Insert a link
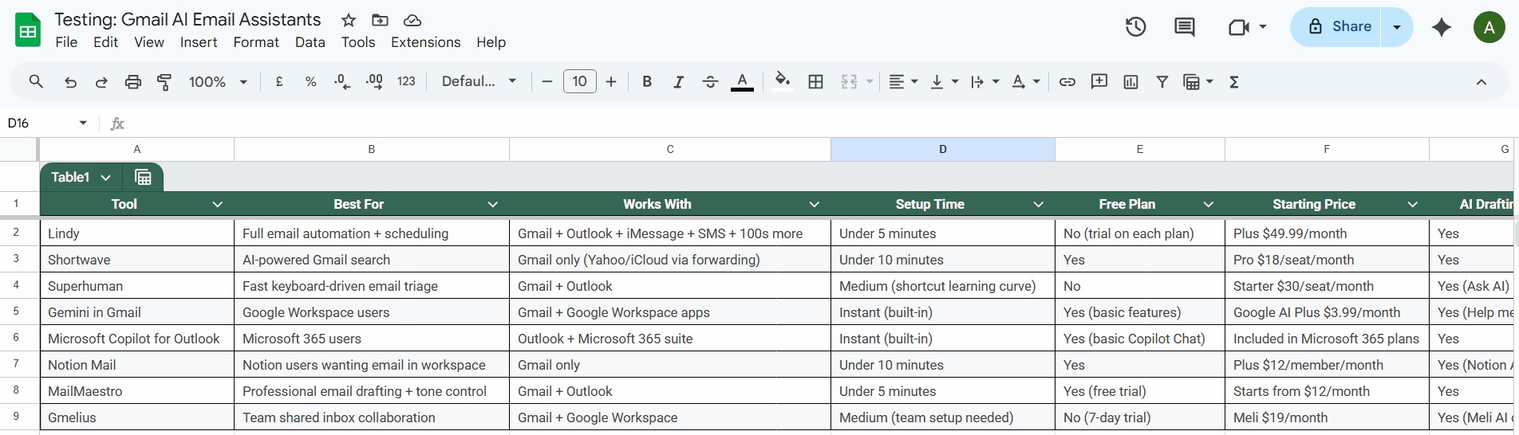Screen dimensions: 1519x435 pos(1067,81)
